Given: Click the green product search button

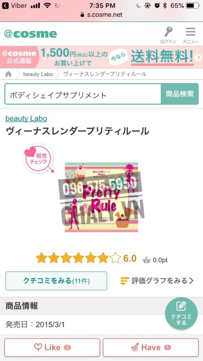Looking at the screenshot, I should (x=179, y=94).
